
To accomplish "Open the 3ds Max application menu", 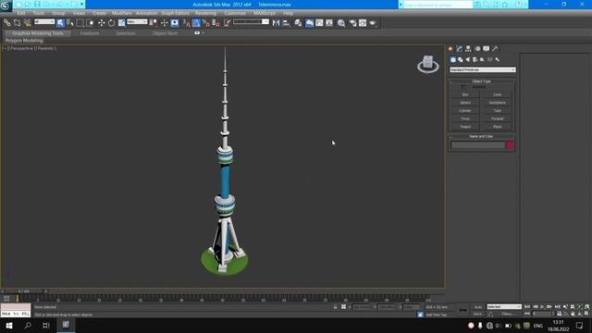I will (x=6, y=6).
